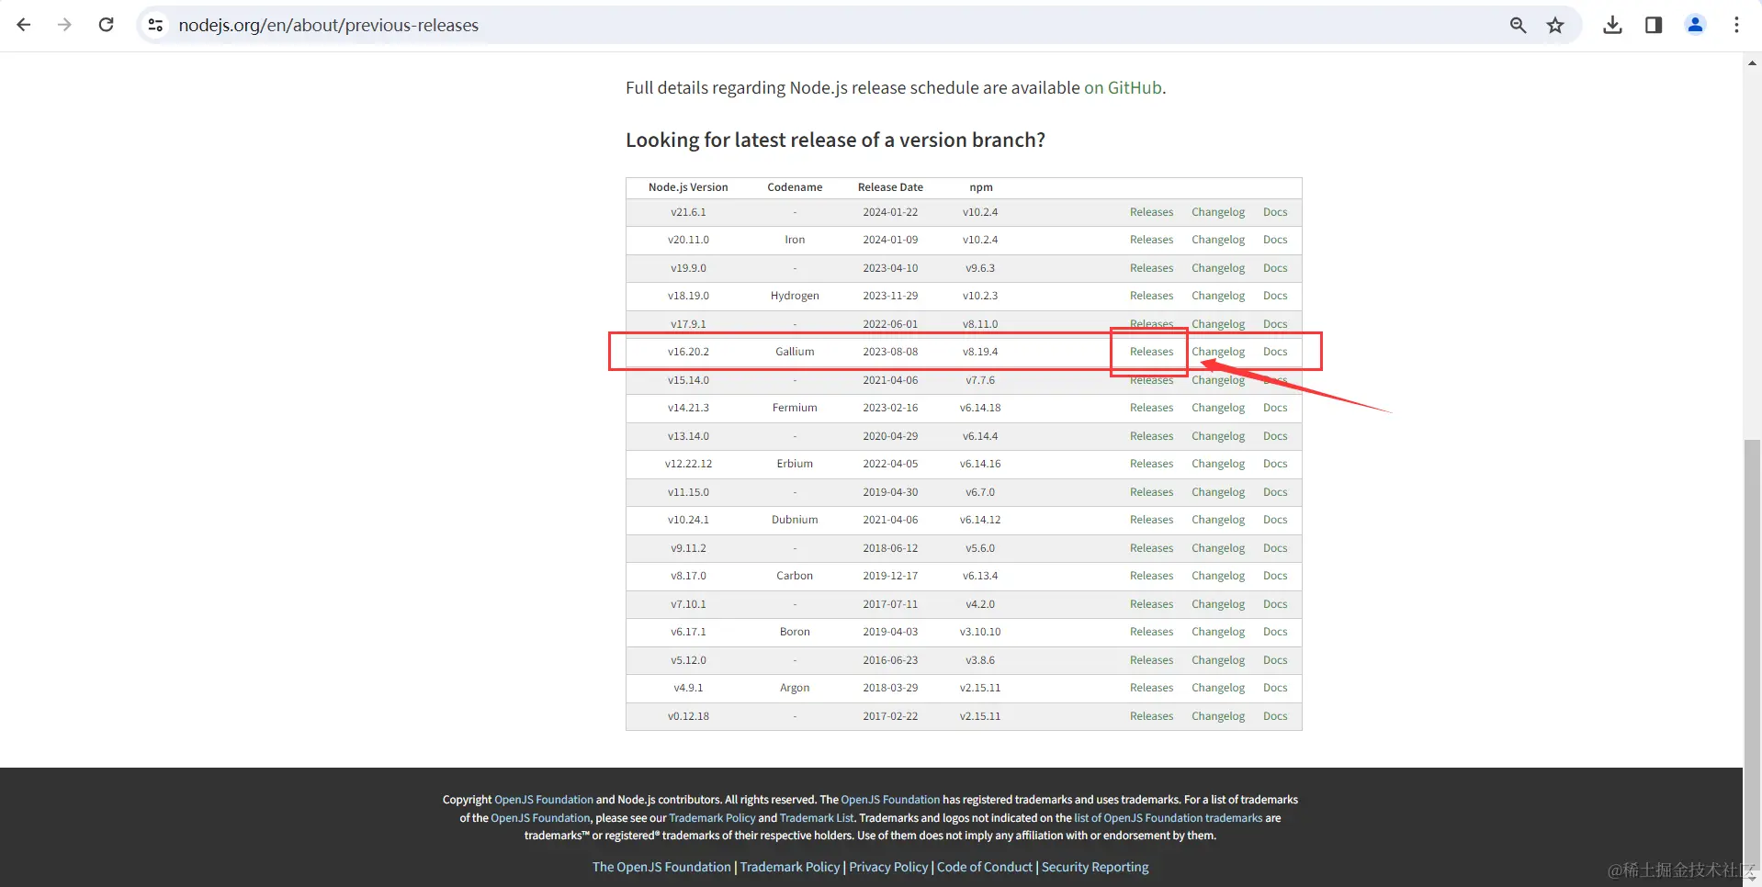The height and width of the screenshot is (887, 1762).
Task: Click the 'Codename' column header
Action: pyautogui.click(x=795, y=187)
